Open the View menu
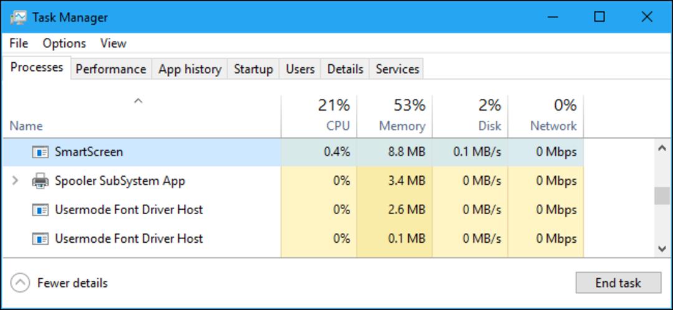 [x=113, y=44]
